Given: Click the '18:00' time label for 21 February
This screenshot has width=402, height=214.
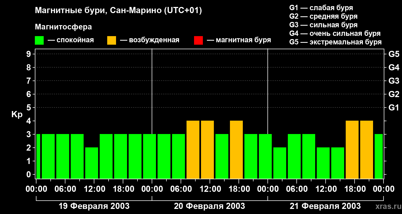Looking at the screenshot, I should (x=355, y=189).
